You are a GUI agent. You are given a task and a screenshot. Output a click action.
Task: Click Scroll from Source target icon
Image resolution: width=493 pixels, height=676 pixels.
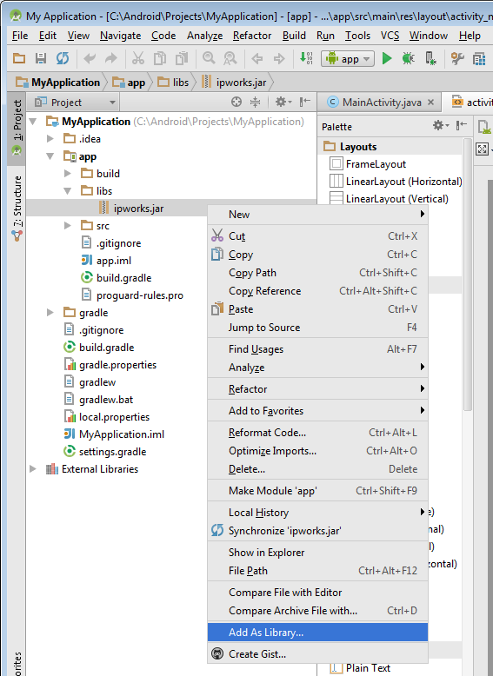click(x=237, y=103)
